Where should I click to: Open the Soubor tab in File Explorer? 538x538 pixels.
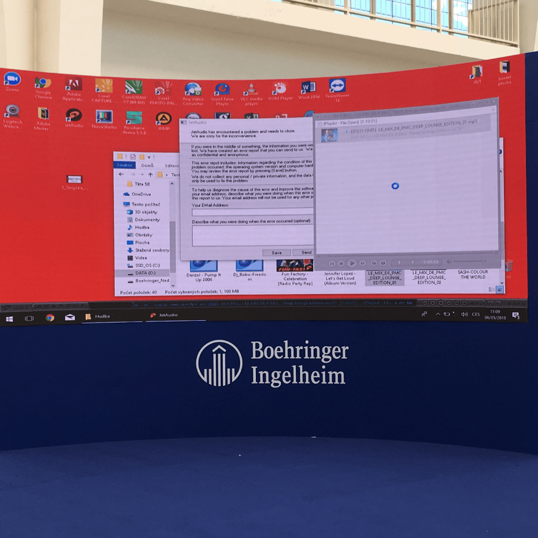click(x=125, y=165)
